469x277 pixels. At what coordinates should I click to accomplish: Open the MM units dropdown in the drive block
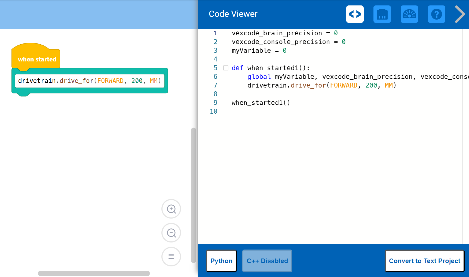[154, 80]
